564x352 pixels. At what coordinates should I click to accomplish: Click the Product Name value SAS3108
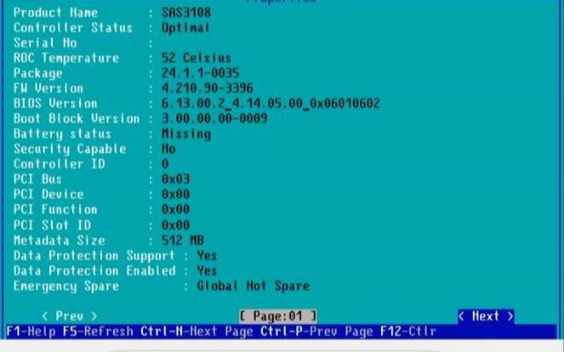pyautogui.click(x=186, y=13)
